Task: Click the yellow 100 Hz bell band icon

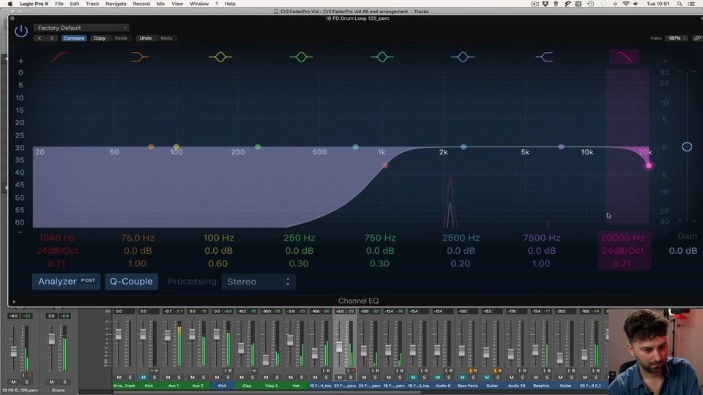Action: [x=220, y=56]
